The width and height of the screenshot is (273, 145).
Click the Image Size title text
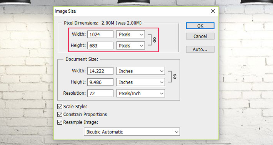point(65,11)
